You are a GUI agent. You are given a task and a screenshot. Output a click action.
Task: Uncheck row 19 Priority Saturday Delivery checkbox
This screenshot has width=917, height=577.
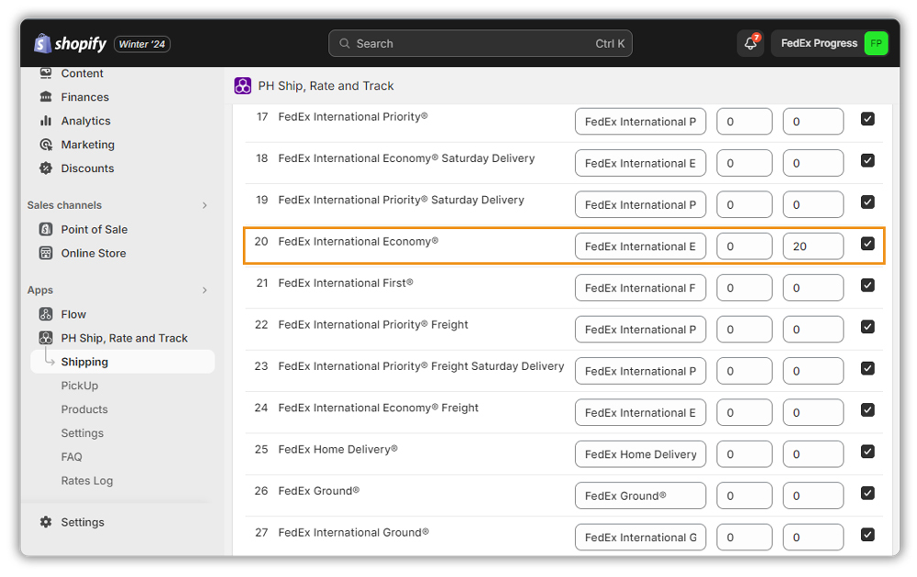[x=867, y=202]
